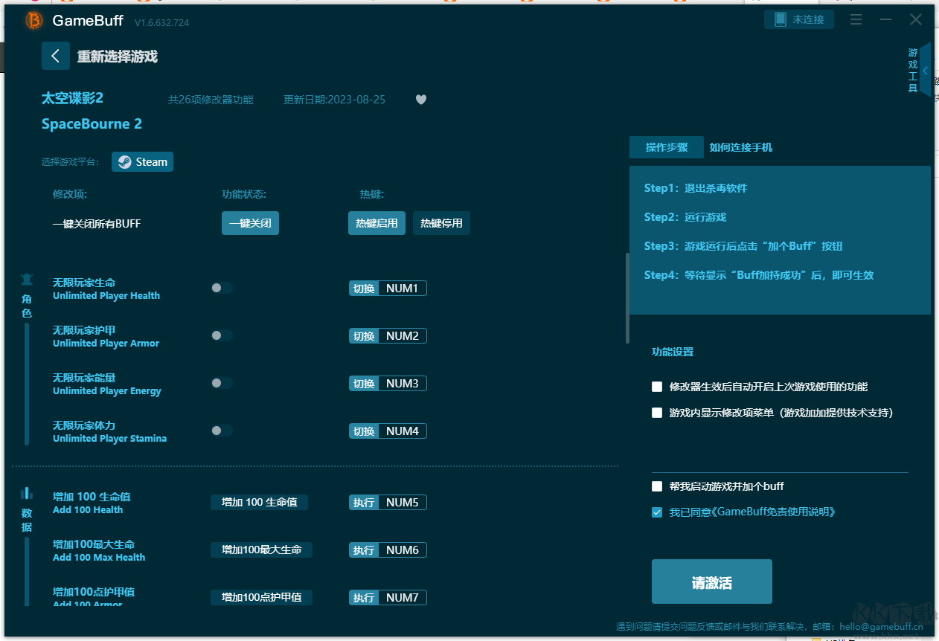
Task: Toggle Unlimited Player Energy switch
Action: pyautogui.click(x=221, y=383)
